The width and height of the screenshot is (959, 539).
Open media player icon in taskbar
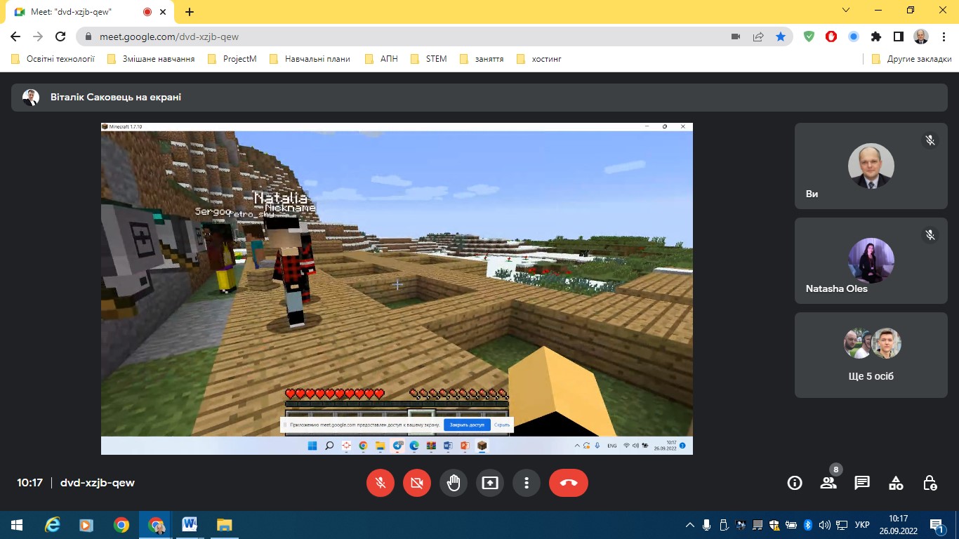click(86, 525)
